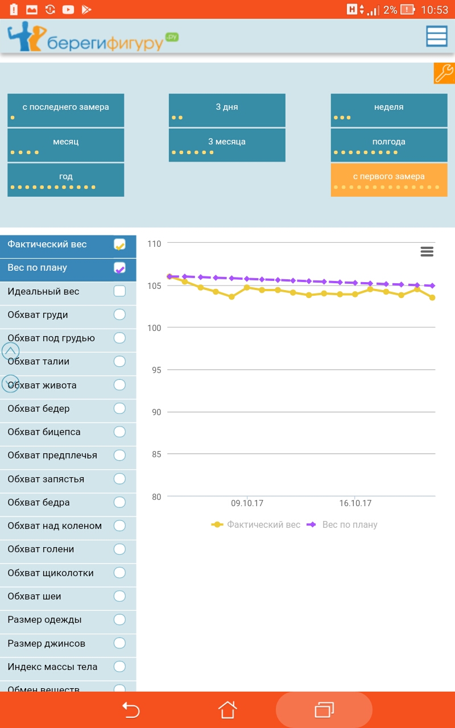The width and height of the screenshot is (455, 728).
Task: Select the неделя period tab
Action: (389, 110)
